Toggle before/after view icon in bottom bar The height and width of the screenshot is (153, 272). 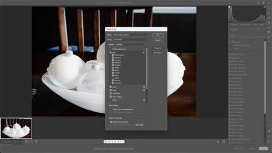[x=224, y=142]
